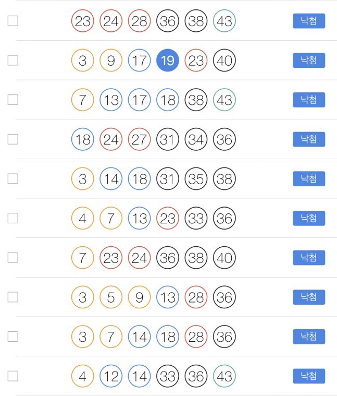
Task: Check the box for row 4 12 14 33 36 43
Action: click(13, 376)
